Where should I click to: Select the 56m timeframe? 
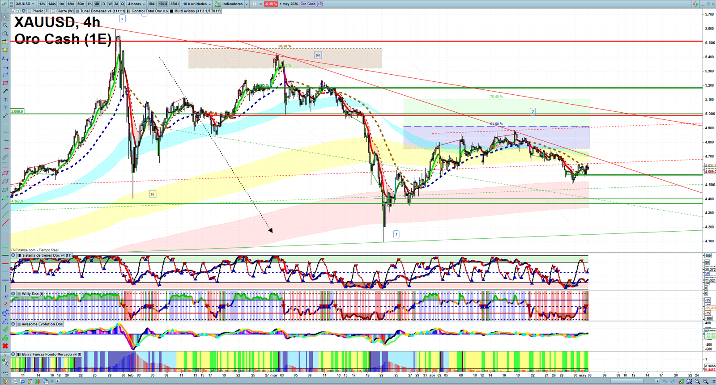click(81, 4)
